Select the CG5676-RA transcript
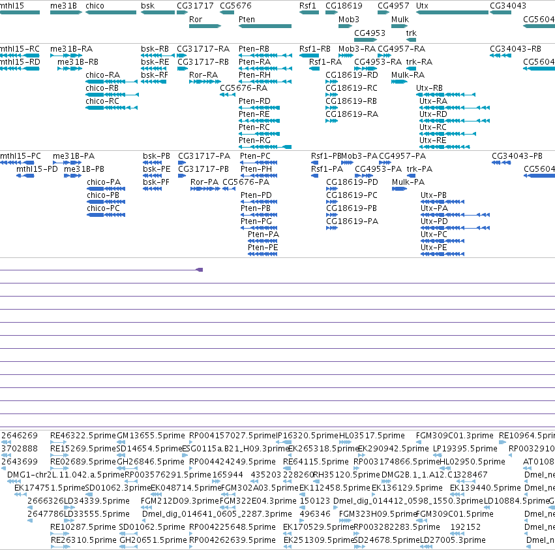This screenshot has width=555, height=550. [x=228, y=95]
